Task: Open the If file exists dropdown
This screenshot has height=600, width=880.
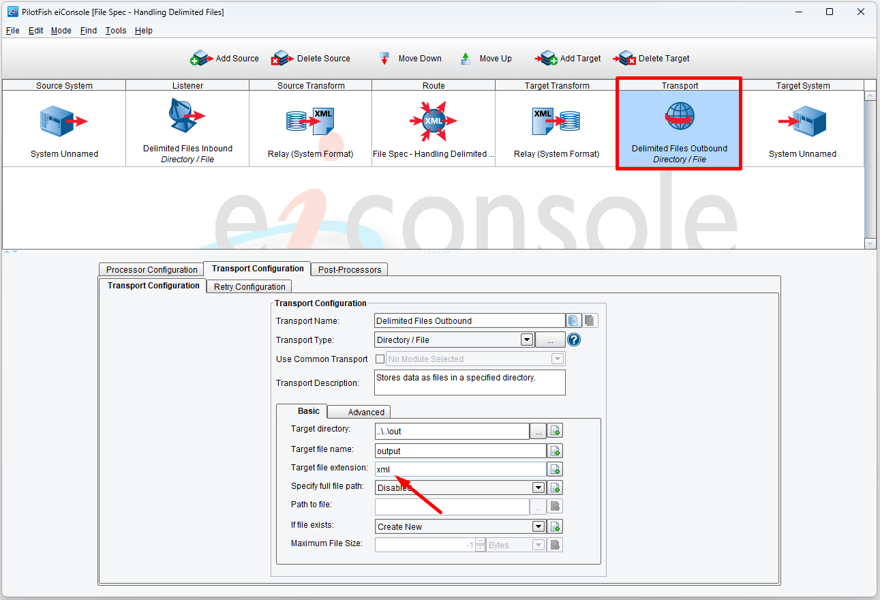Action: pyautogui.click(x=538, y=526)
